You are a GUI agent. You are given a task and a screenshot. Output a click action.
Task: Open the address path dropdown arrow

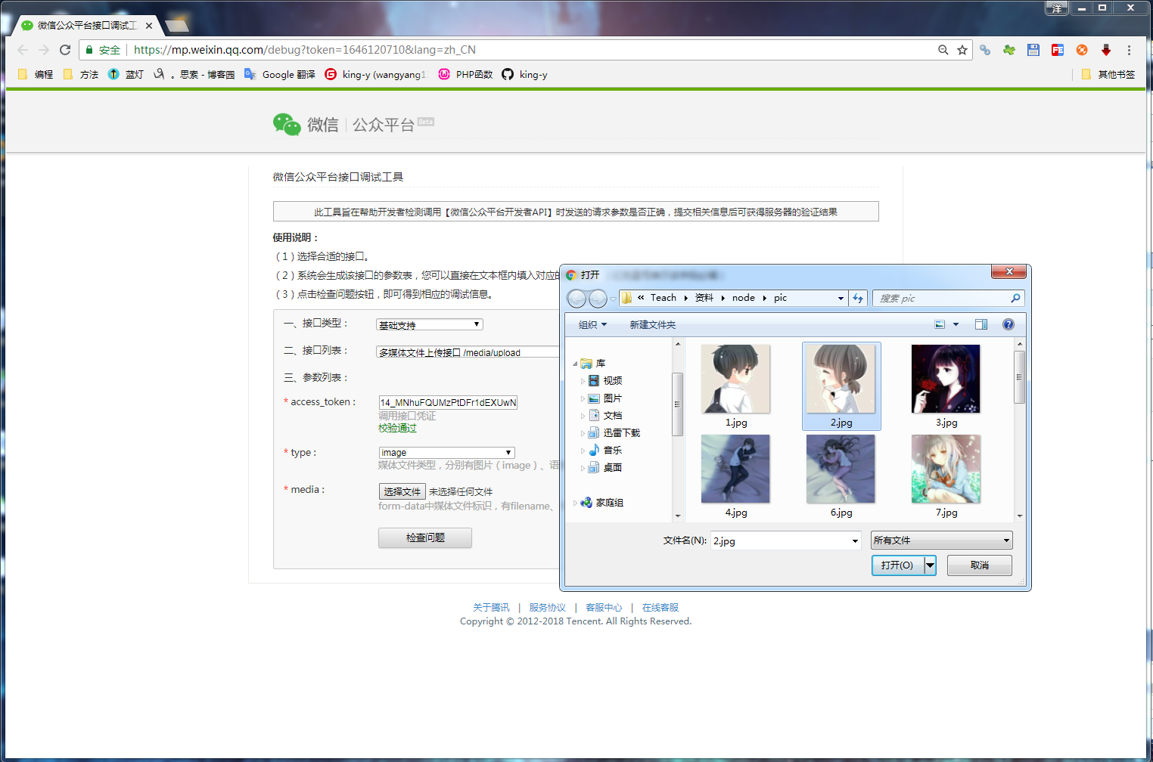coord(841,298)
